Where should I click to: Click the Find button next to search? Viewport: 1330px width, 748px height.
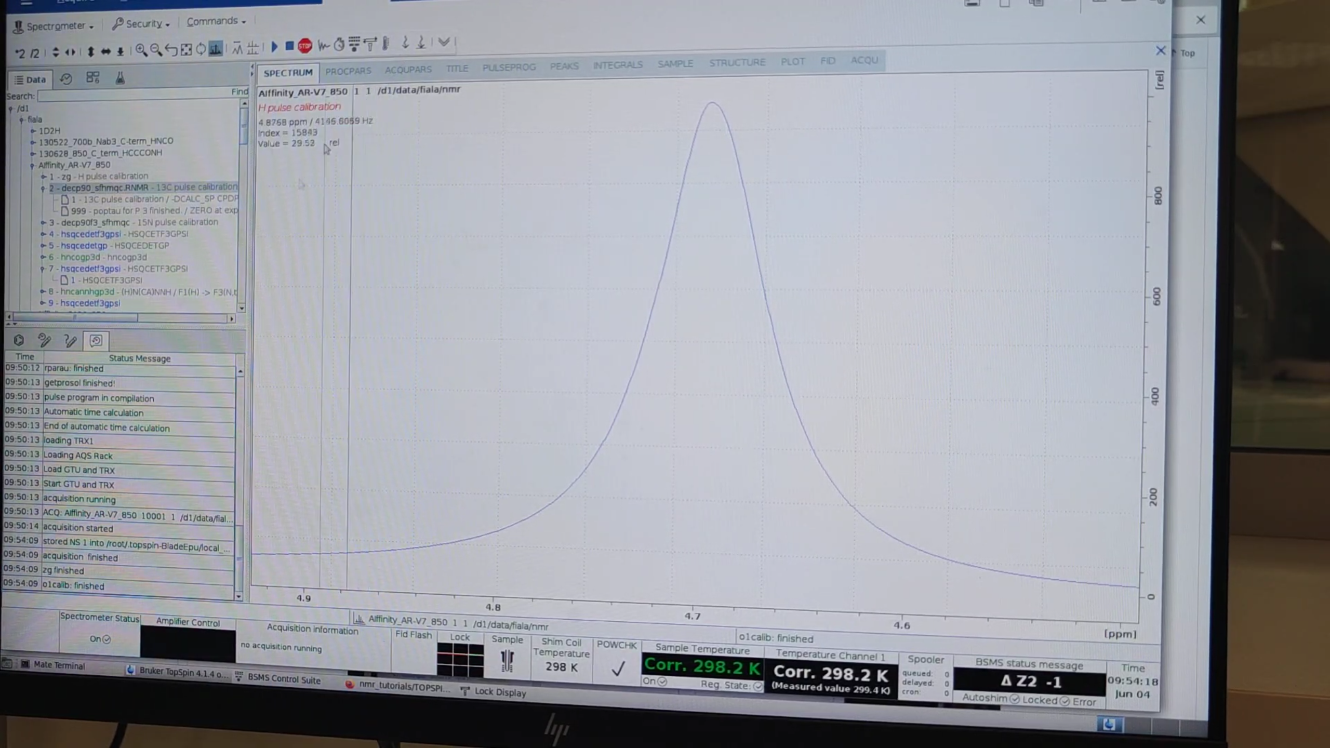click(240, 92)
